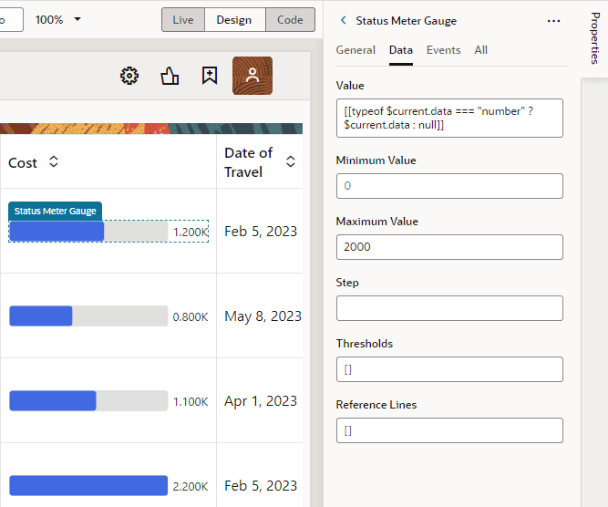Click the Feb 5, 2023 cell beside 2.200K
Image resolution: width=608 pixels, height=507 pixels.
[261, 486]
